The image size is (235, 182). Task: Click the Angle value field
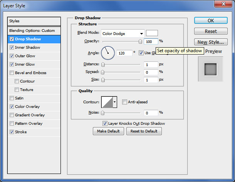[124, 53]
